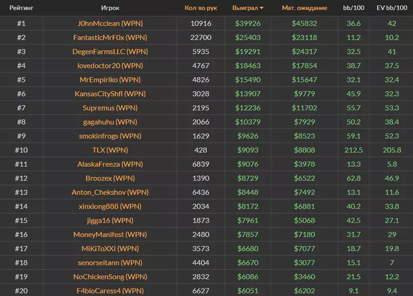413x296 pixels.
Task: Click the bb/100 column header
Action: [353, 8]
